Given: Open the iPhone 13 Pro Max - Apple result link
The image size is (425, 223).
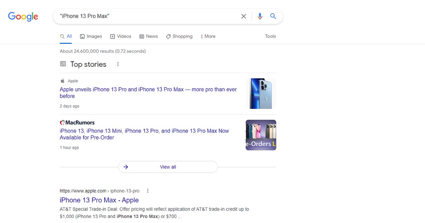Looking at the screenshot, I should tap(99, 200).
